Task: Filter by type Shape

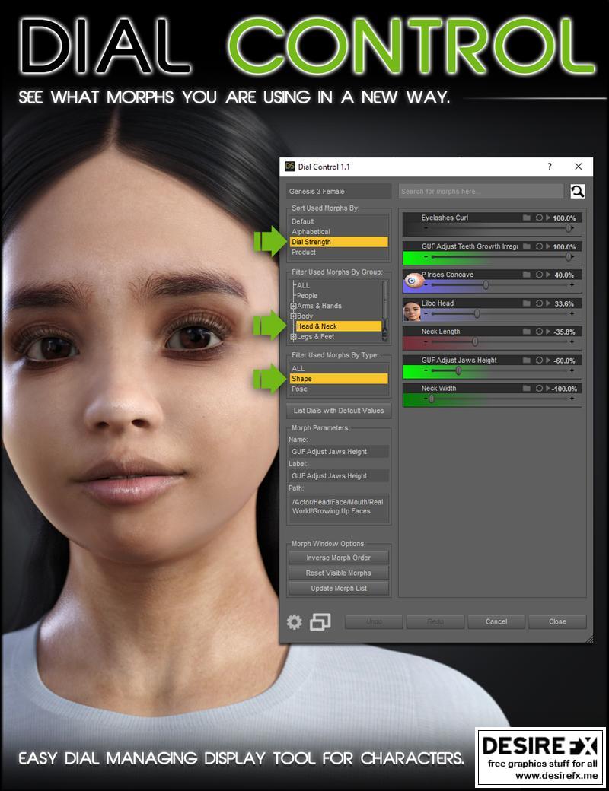Action: [x=338, y=379]
